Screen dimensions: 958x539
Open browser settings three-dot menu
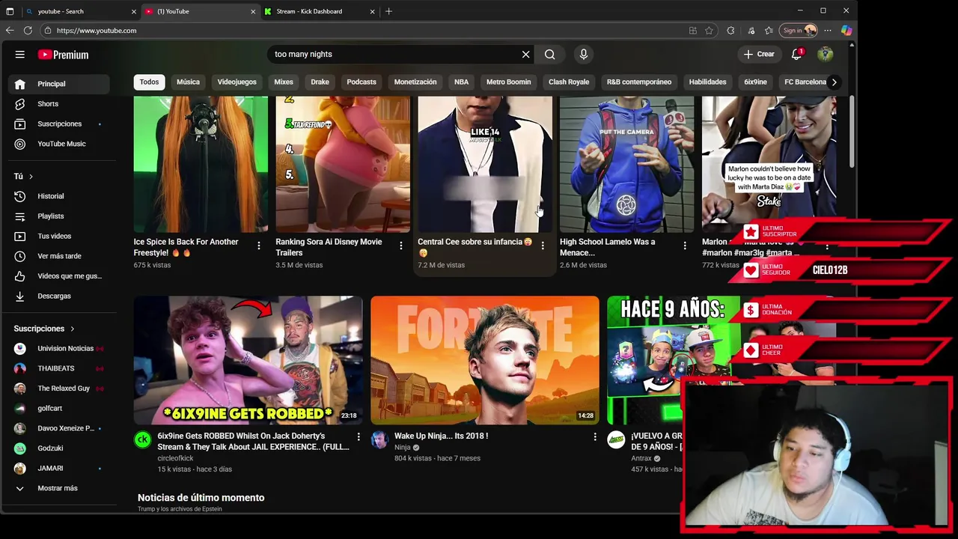tap(828, 31)
